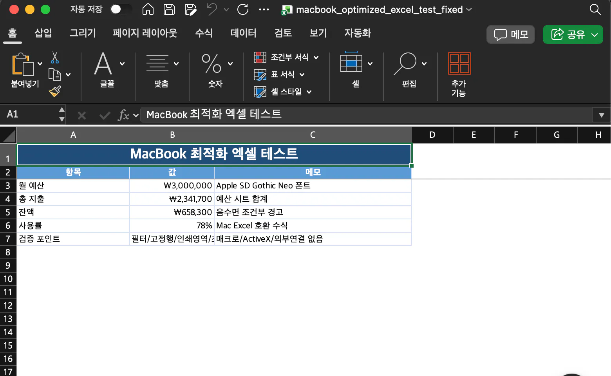This screenshot has width=611, height=376.
Task: Expand the 맞춤 (Alignment) group dropdown
Action: pyautogui.click(x=176, y=64)
